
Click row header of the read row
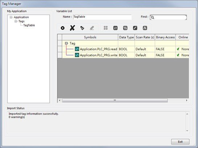60,49
